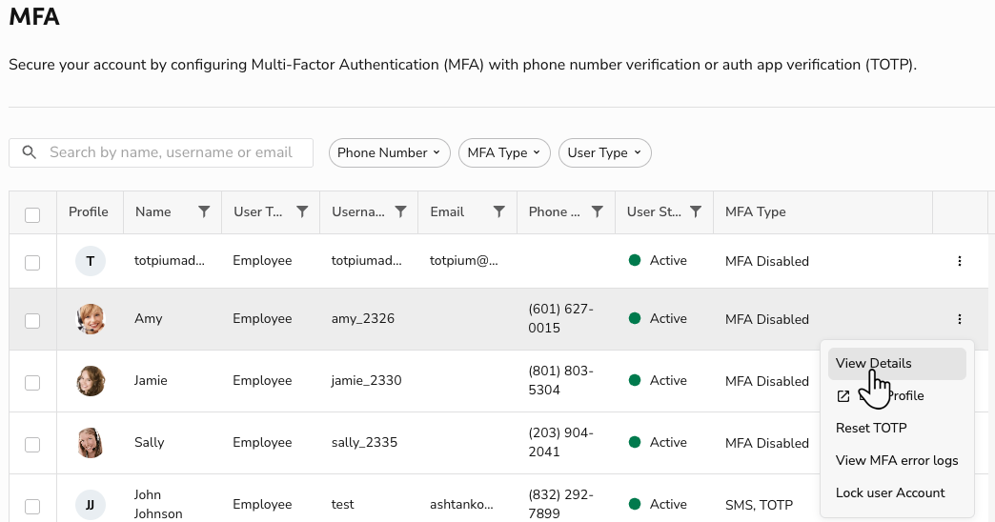995x522 pixels.
Task: Toggle the select-all header checkbox
Action: pyautogui.click(x=32, y=215)
